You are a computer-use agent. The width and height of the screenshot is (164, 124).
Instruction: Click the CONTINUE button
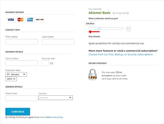coord(18,112)
